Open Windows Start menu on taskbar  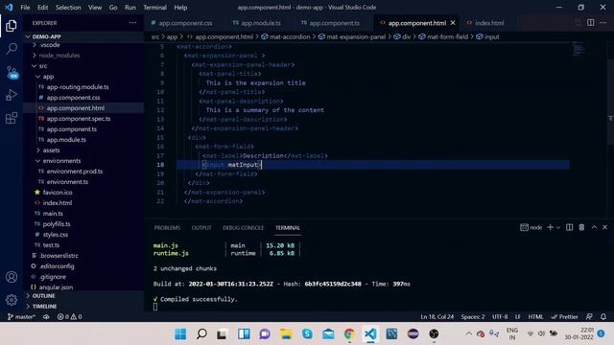[x=180, y=333]
